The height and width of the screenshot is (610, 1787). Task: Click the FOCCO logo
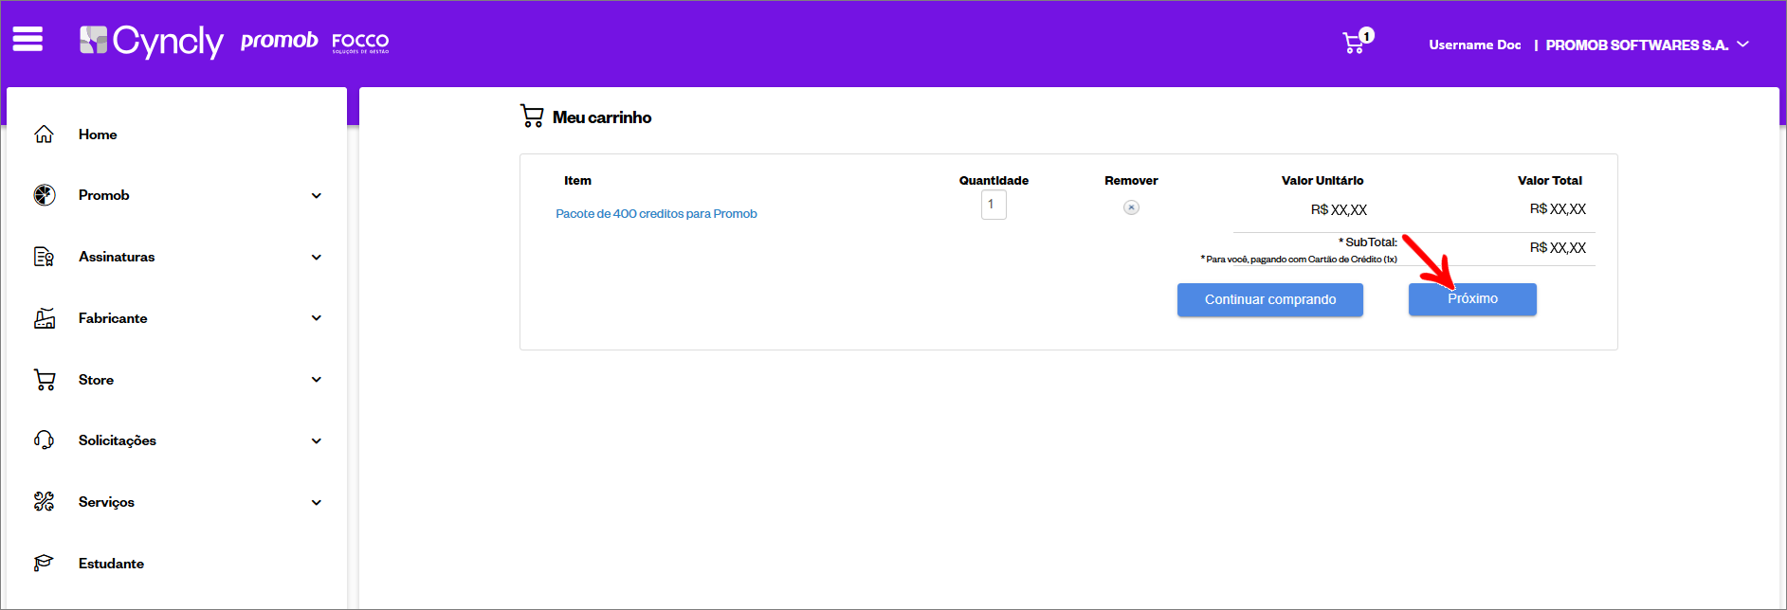coord(360,42)
